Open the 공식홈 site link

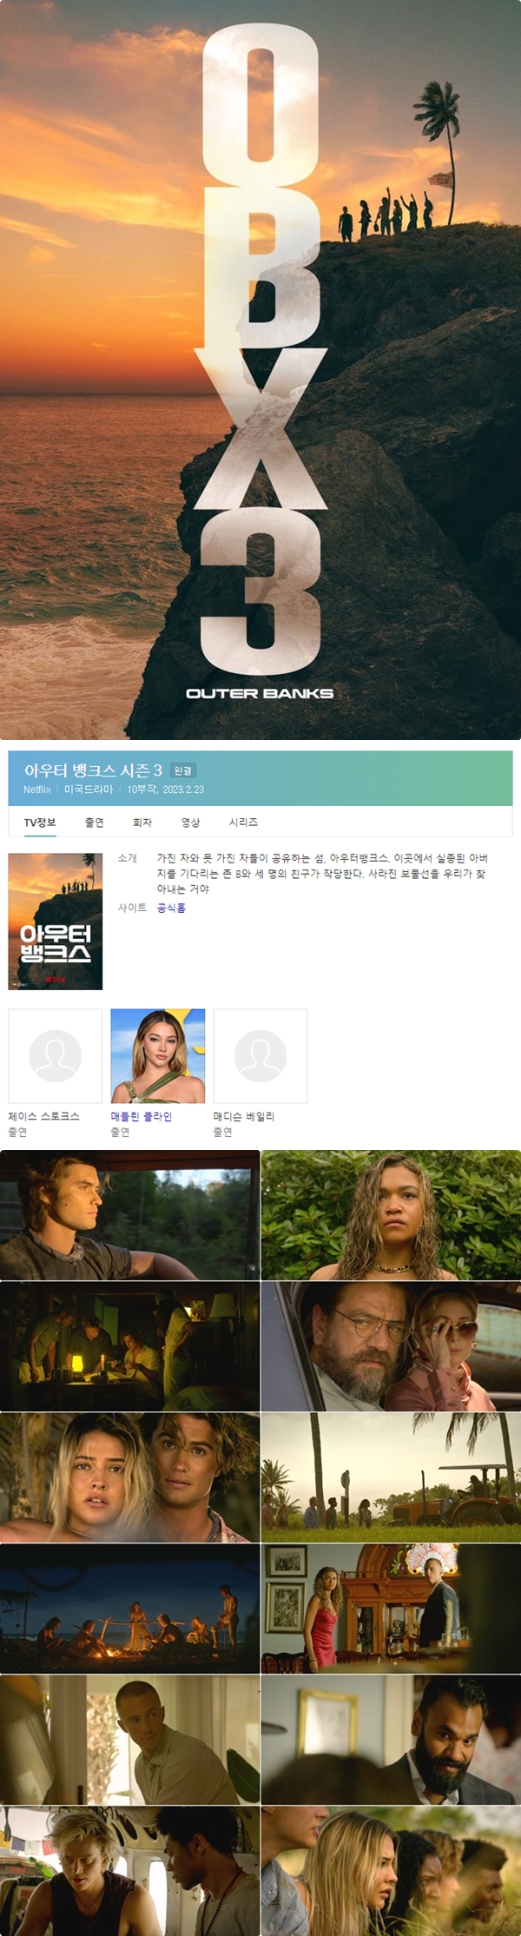pos(171,908)
